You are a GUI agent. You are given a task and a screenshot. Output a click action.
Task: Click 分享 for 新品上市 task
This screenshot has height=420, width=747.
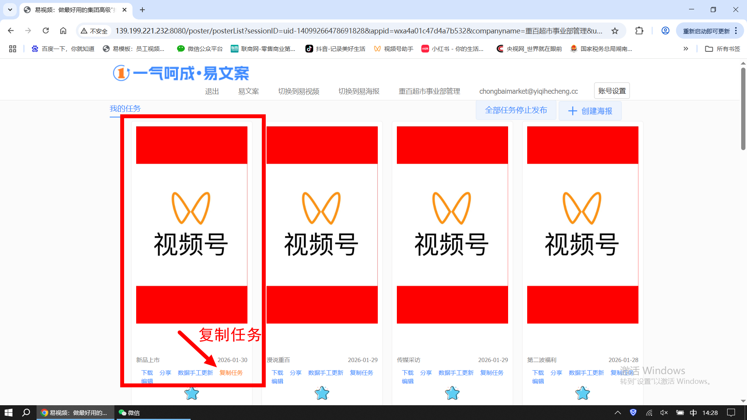(165, 373)
